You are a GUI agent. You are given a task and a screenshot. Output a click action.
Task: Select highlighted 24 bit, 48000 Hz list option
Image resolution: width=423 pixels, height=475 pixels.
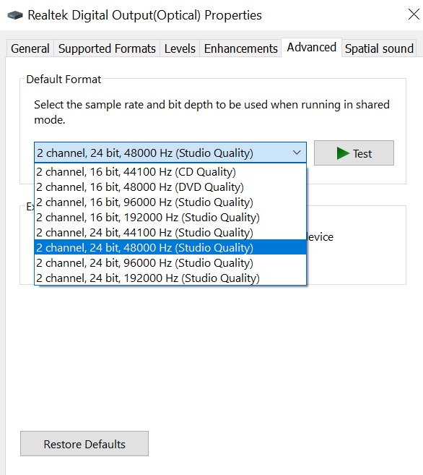click(x=170, y=247)
